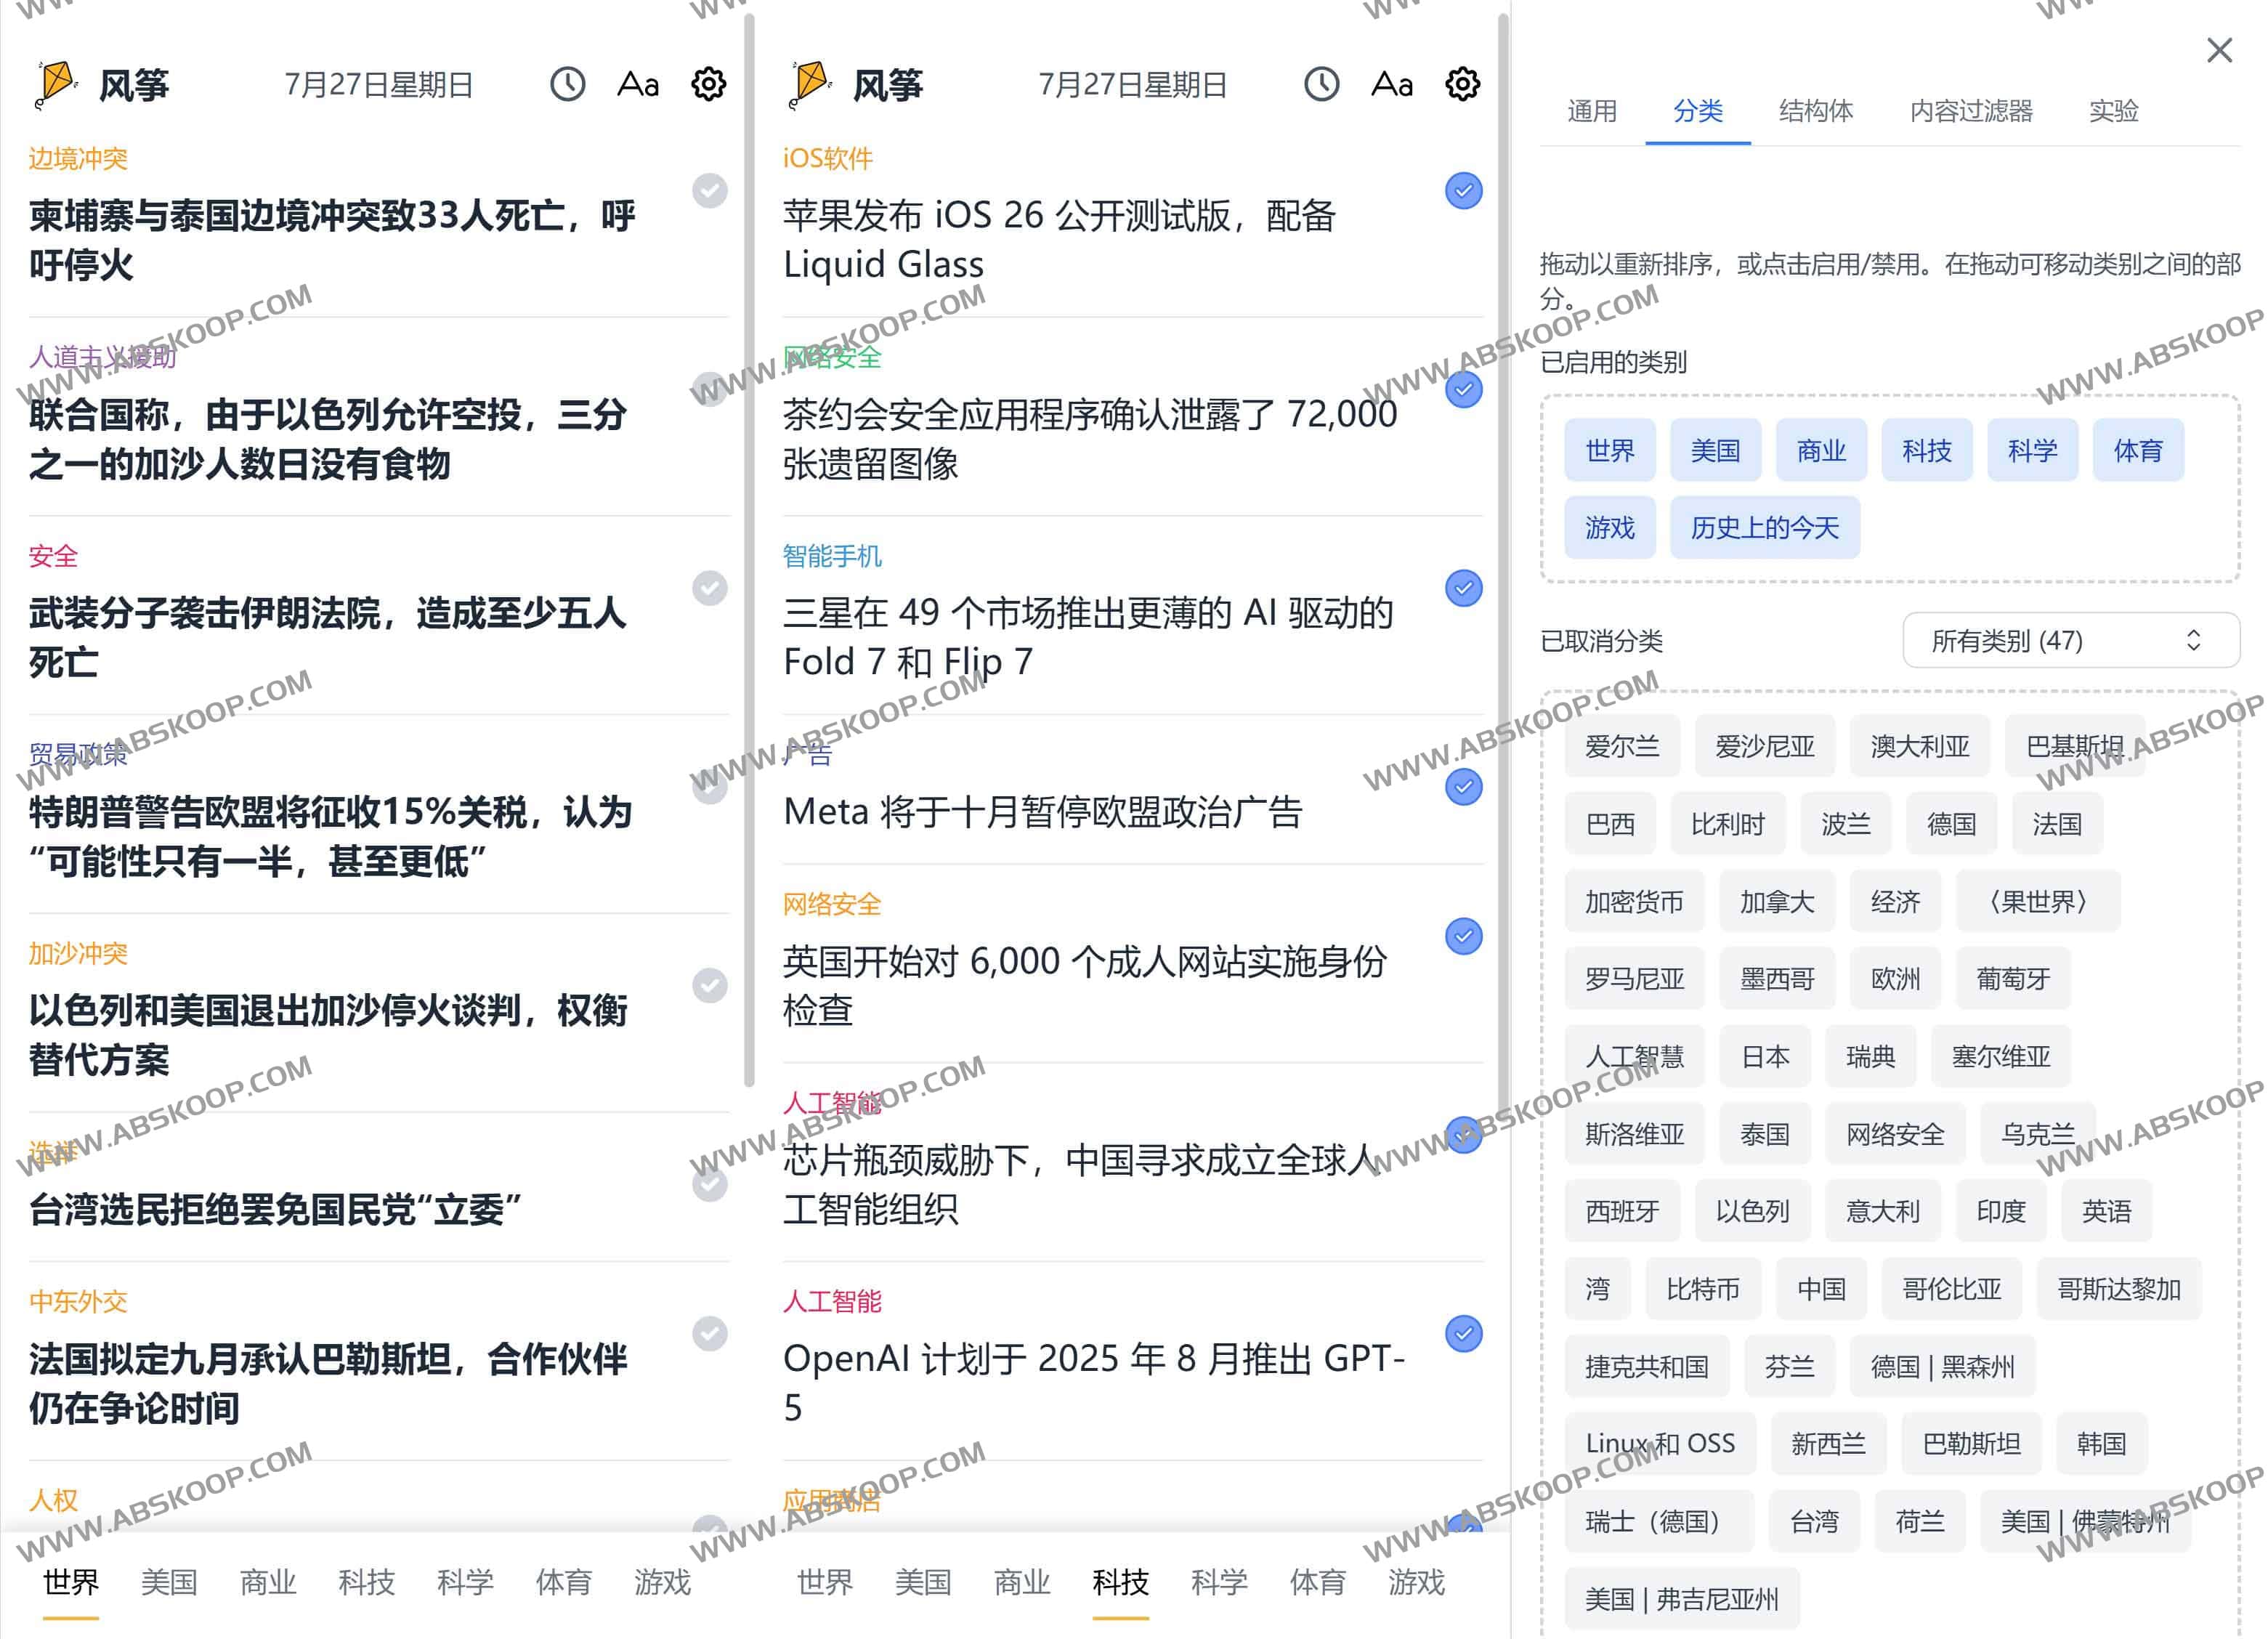Click the left panel vertical scrollbar

(749, 550)
